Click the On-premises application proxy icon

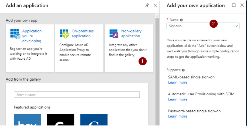(x=65, y=34)
